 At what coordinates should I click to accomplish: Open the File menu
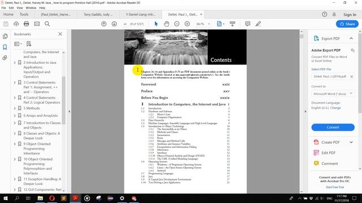(x=4, y=8)
